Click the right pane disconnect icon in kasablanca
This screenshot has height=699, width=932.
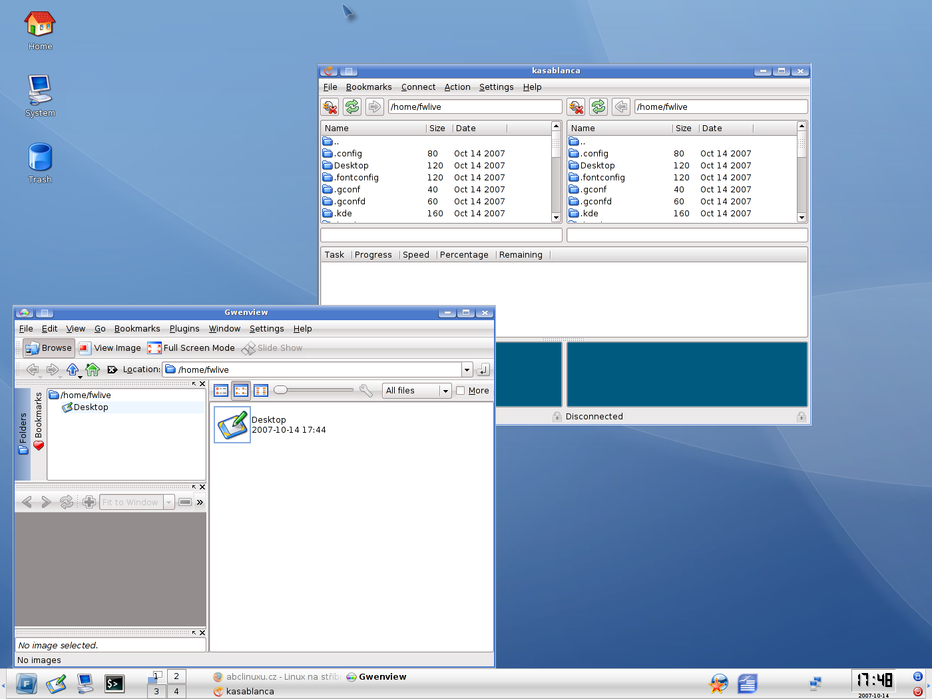tap(576, 107)
